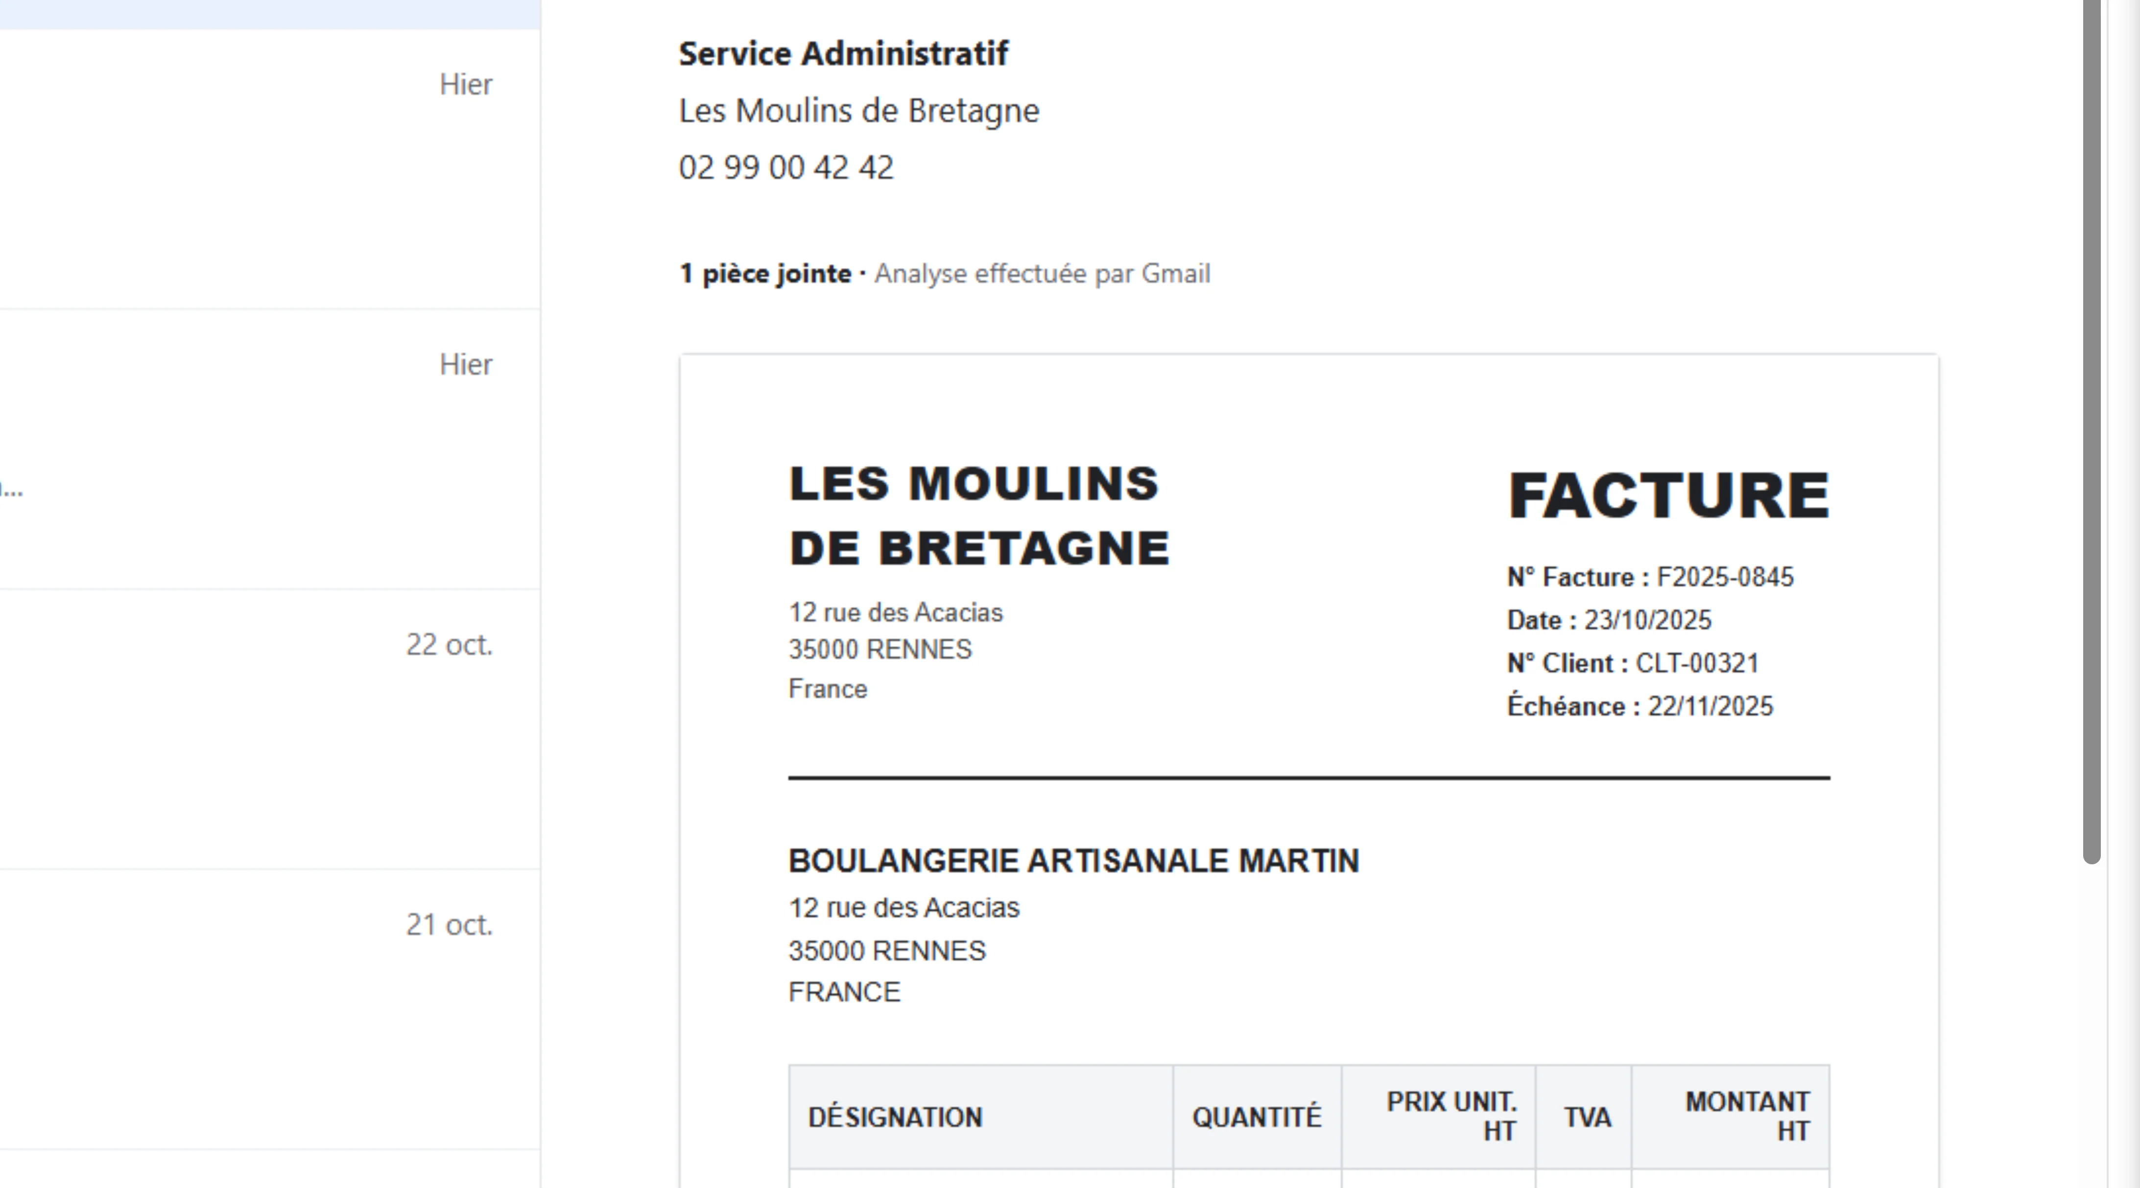The image size is (2140, 1188).
Task: Click the '1 pièce jointe' label
Action: pos(765,273)
